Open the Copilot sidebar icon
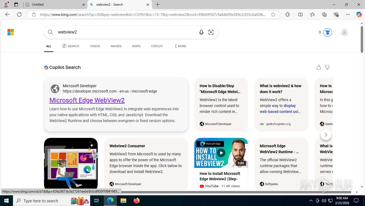The image size is (365, 206). pyautogui.click(x=359, y=14)
